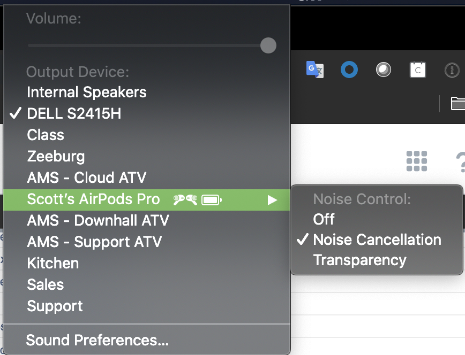This screenshot has width=465, height=355.
Task: Expand Scott's AirPods Pro submenu arrow
Action: [x=272, y=200]
